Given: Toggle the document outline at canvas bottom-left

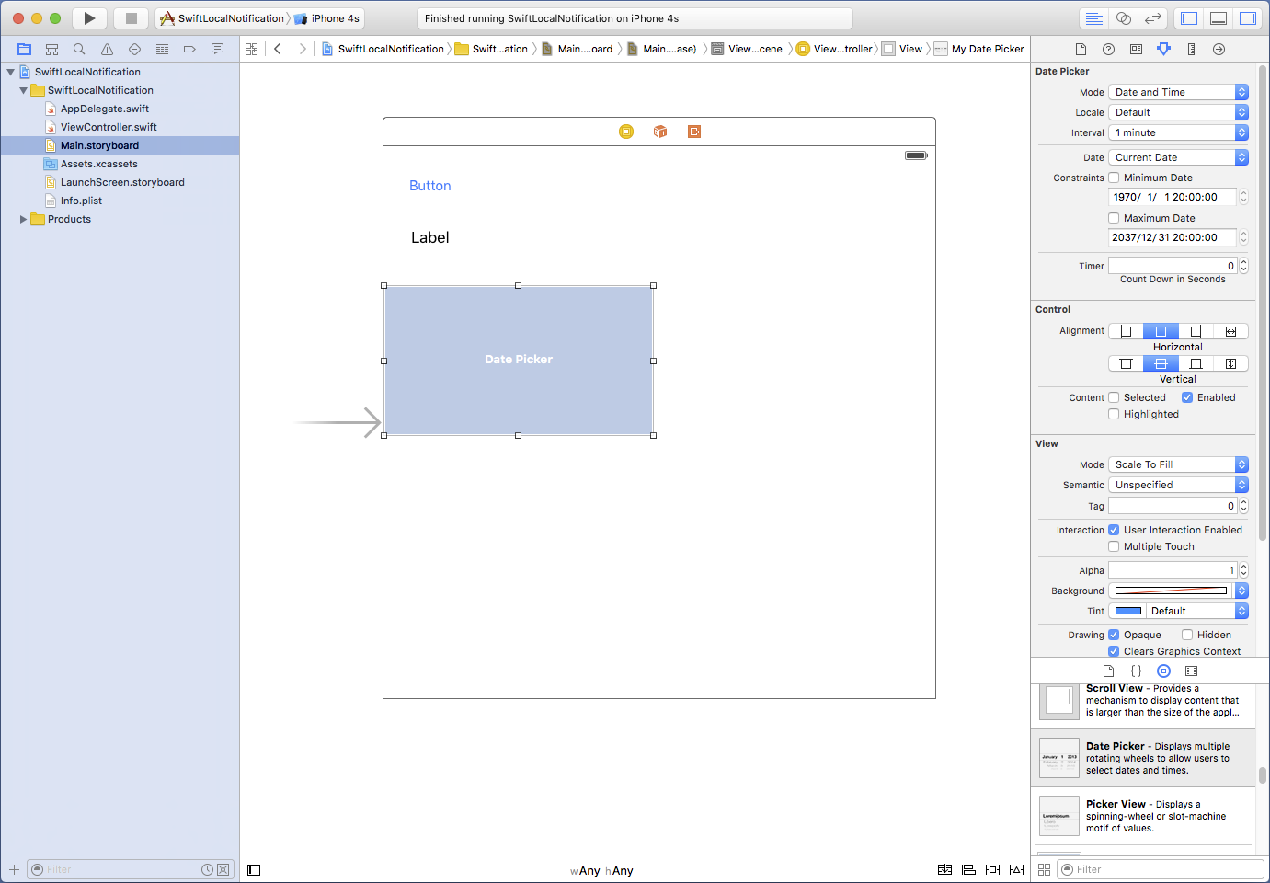Looking at the screenshot, I should (254, 870).
